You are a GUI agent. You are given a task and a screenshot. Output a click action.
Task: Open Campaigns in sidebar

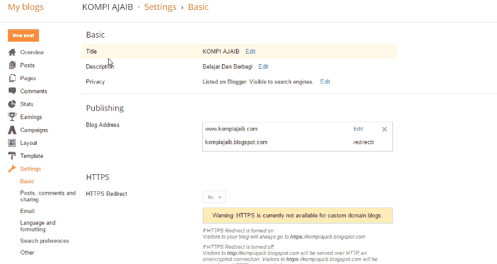coord(34,130)
